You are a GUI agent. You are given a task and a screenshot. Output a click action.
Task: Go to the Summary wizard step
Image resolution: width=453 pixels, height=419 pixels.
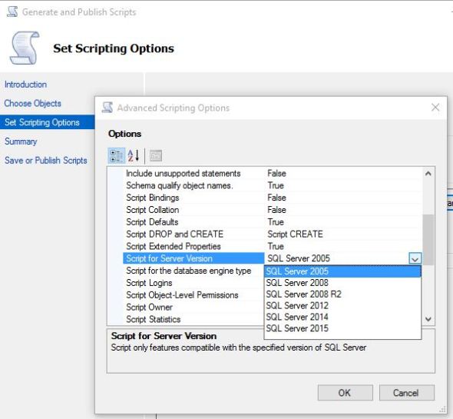point(21,141)
